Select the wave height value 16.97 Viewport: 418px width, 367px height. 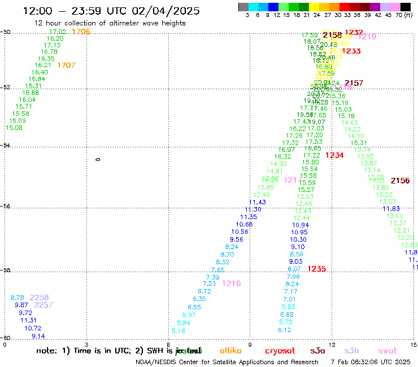(286, 150)
